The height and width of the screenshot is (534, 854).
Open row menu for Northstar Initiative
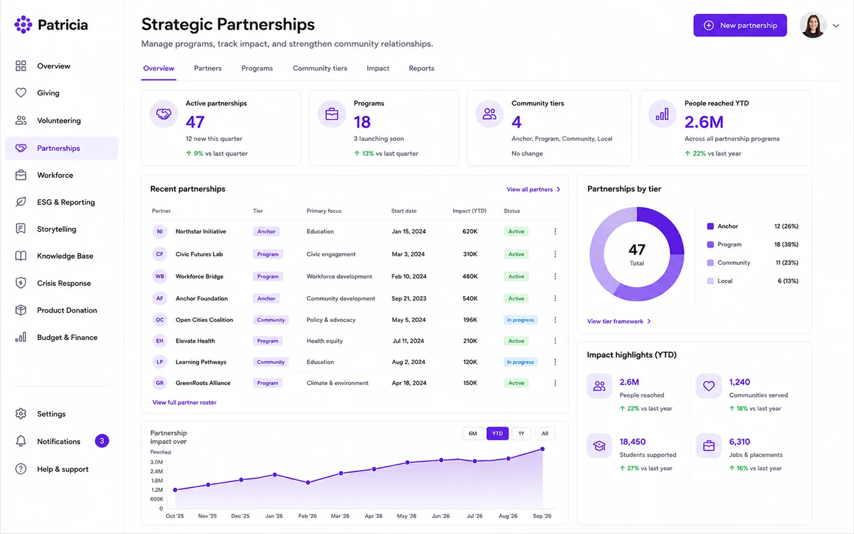pos(555,231)
